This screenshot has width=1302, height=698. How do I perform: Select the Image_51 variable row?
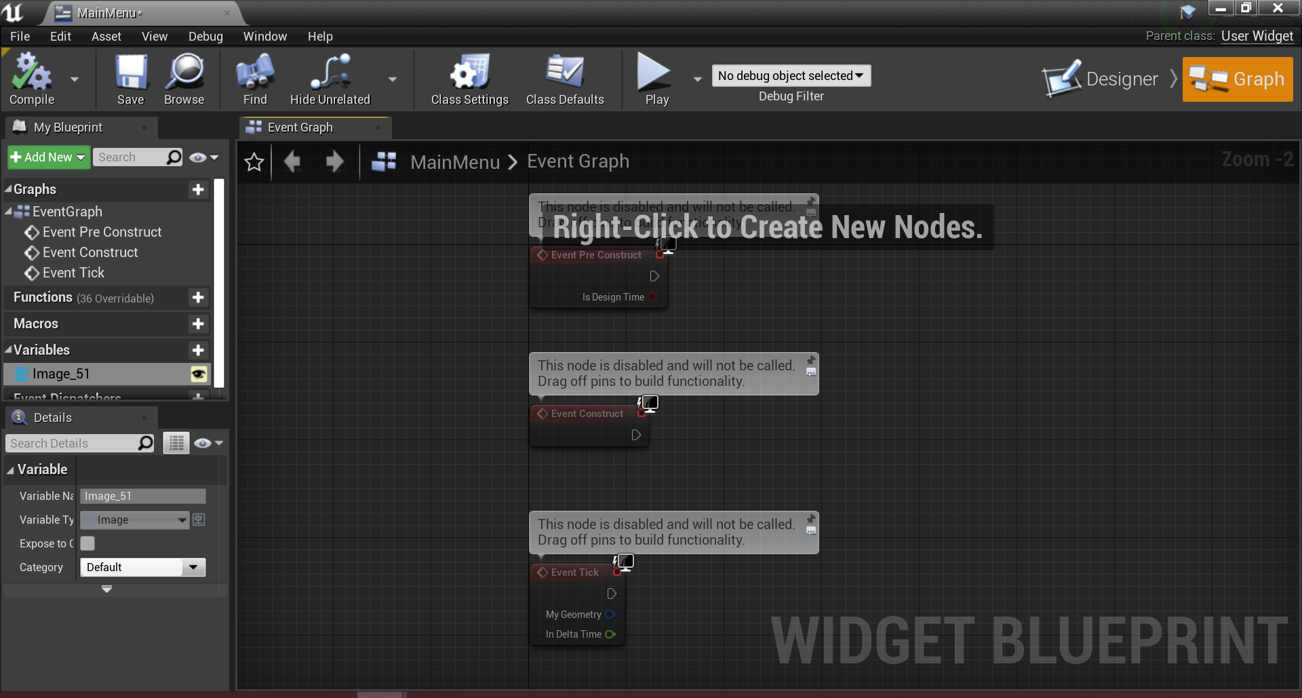[107, 374]
